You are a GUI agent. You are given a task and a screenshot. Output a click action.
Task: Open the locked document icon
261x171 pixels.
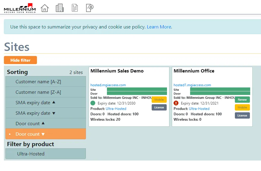click(x=90, y=8)
